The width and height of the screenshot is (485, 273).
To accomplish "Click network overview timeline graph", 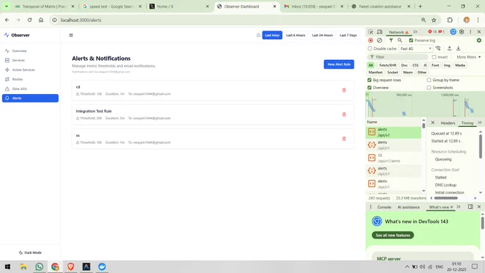I will pos(425,104).
